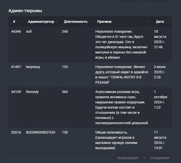Select page number 1 in pagination
The height and width of the screenshot is (163, 181).
click(144, 158)
